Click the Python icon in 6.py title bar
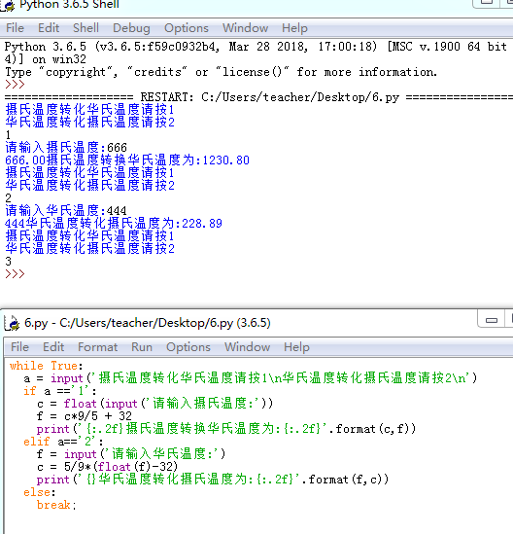Viewport: 513px width, 534px height. [x=12, y=323]
